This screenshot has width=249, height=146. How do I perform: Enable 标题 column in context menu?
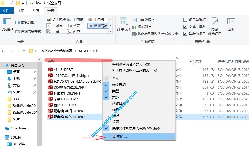[139, 122]
